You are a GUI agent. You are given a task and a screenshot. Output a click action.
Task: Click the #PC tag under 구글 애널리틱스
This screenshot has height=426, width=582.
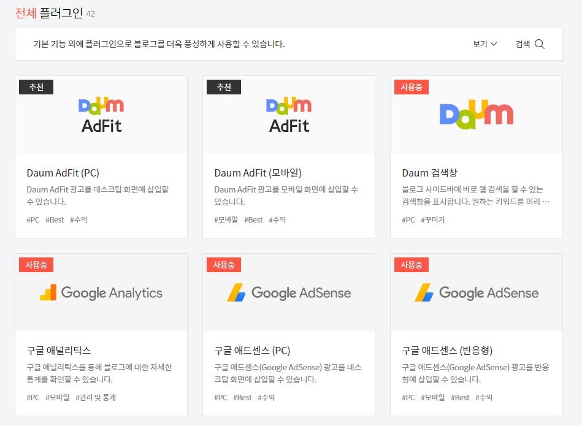pos(33,397)
